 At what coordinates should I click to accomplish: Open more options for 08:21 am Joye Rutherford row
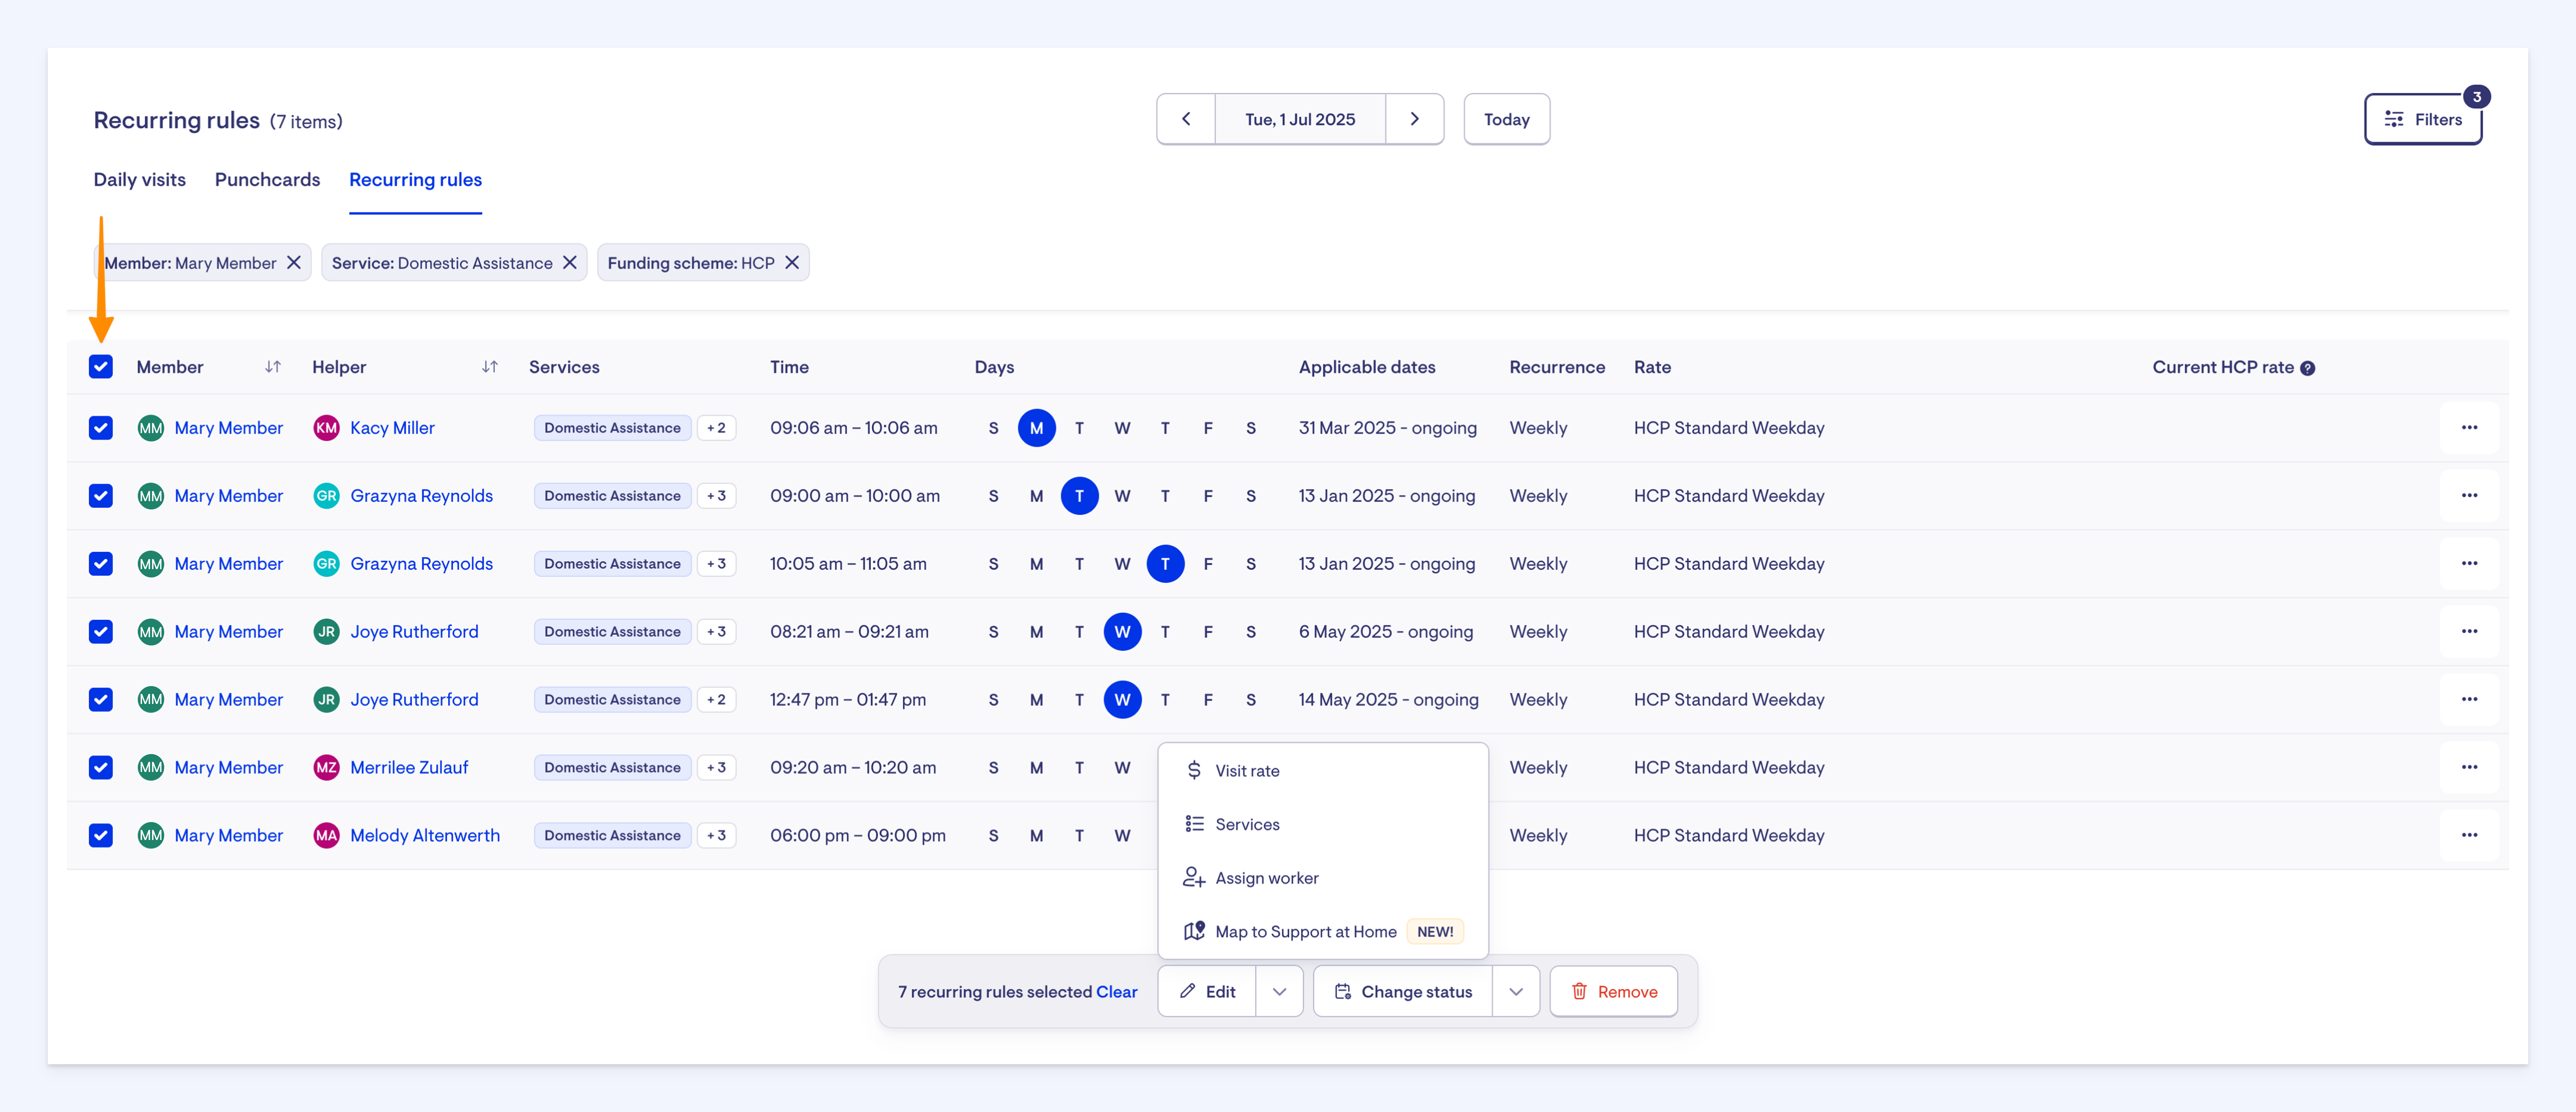pos(2469,632)
